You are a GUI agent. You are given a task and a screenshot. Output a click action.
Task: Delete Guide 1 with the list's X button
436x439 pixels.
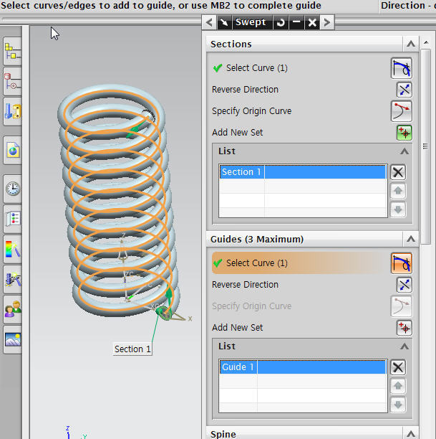coord(398,367)
